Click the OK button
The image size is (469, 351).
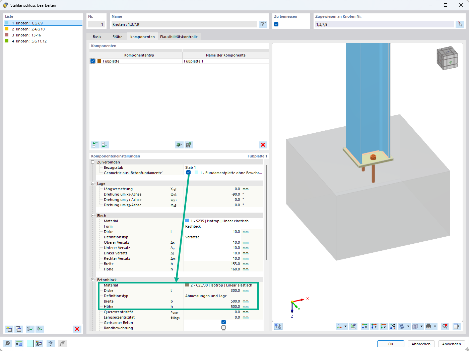click(x=391, y=344)
